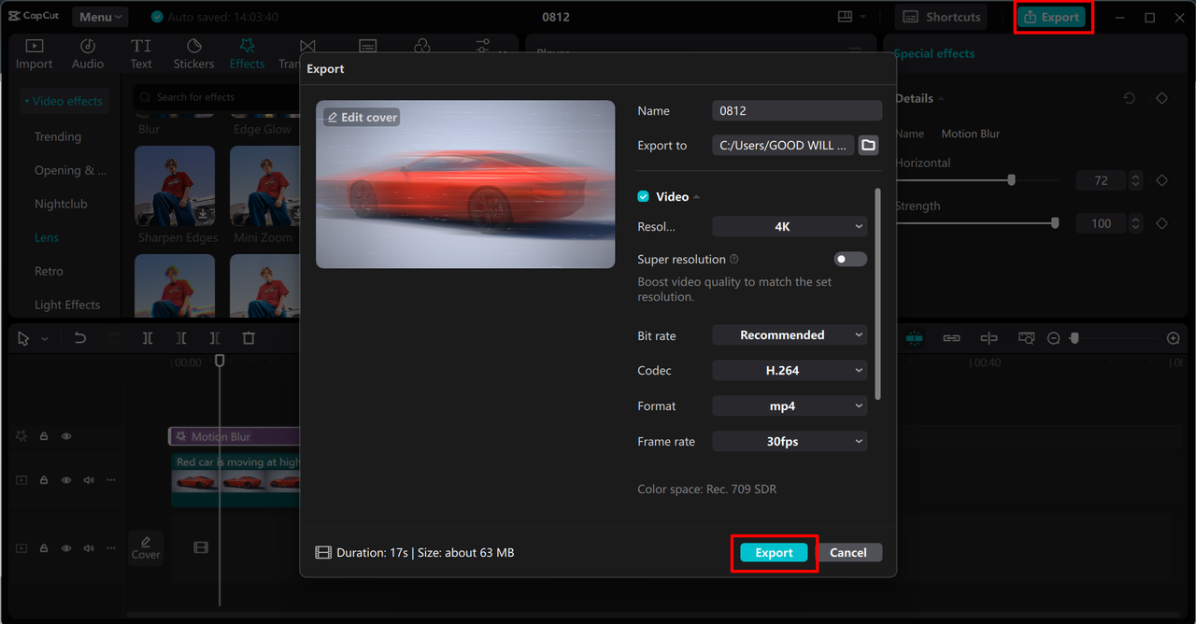Click the trash Delete icon in timeline toolbar
The image size is (1196, 624).
tap(249, 338)
